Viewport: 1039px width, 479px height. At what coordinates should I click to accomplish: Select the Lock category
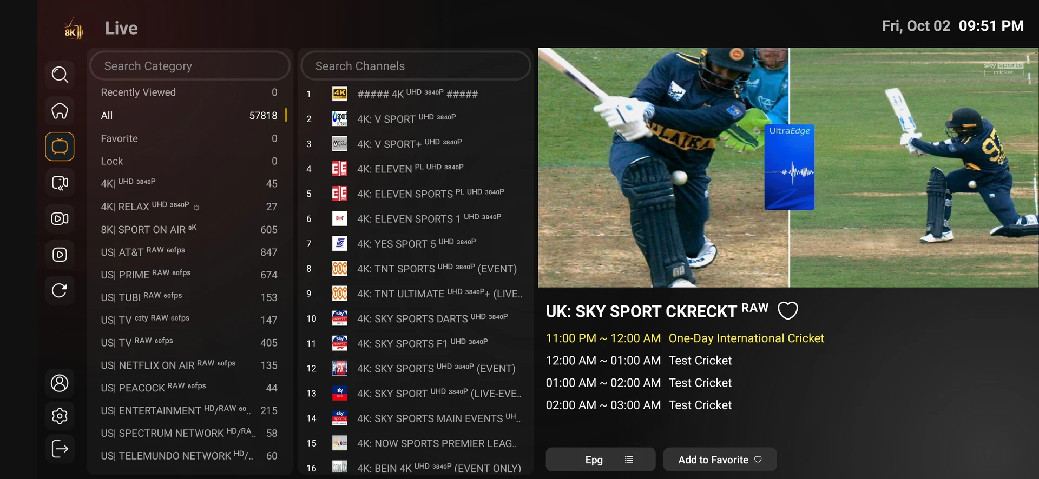189,161
